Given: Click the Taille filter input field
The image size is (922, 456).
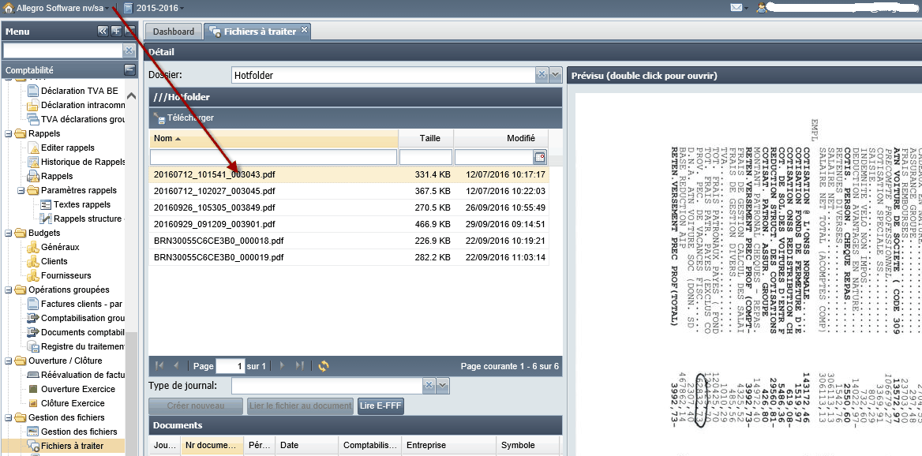Looking at the screenshot, I should tap(425, 157).
